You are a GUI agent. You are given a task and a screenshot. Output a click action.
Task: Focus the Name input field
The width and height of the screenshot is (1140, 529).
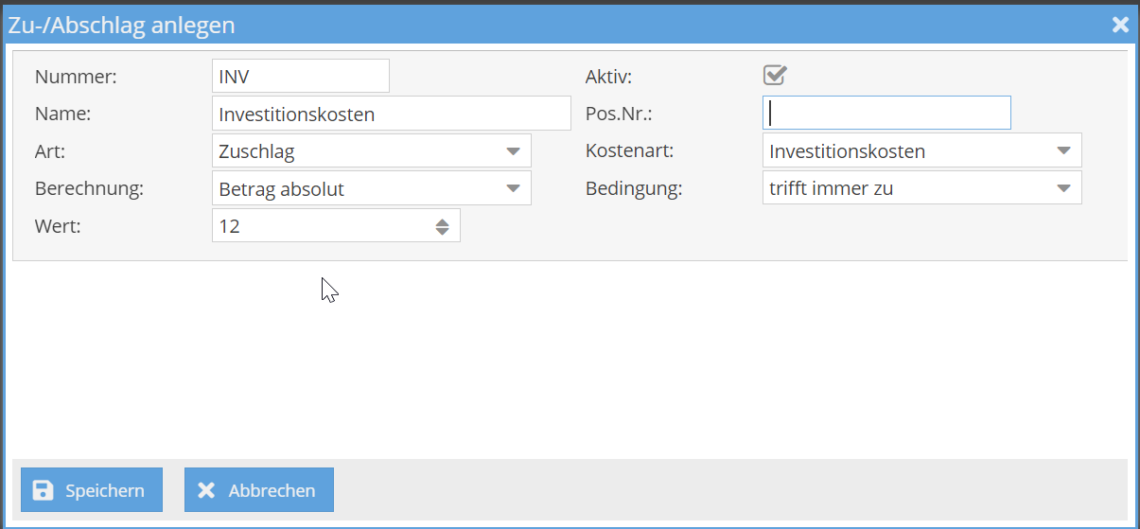391,114
